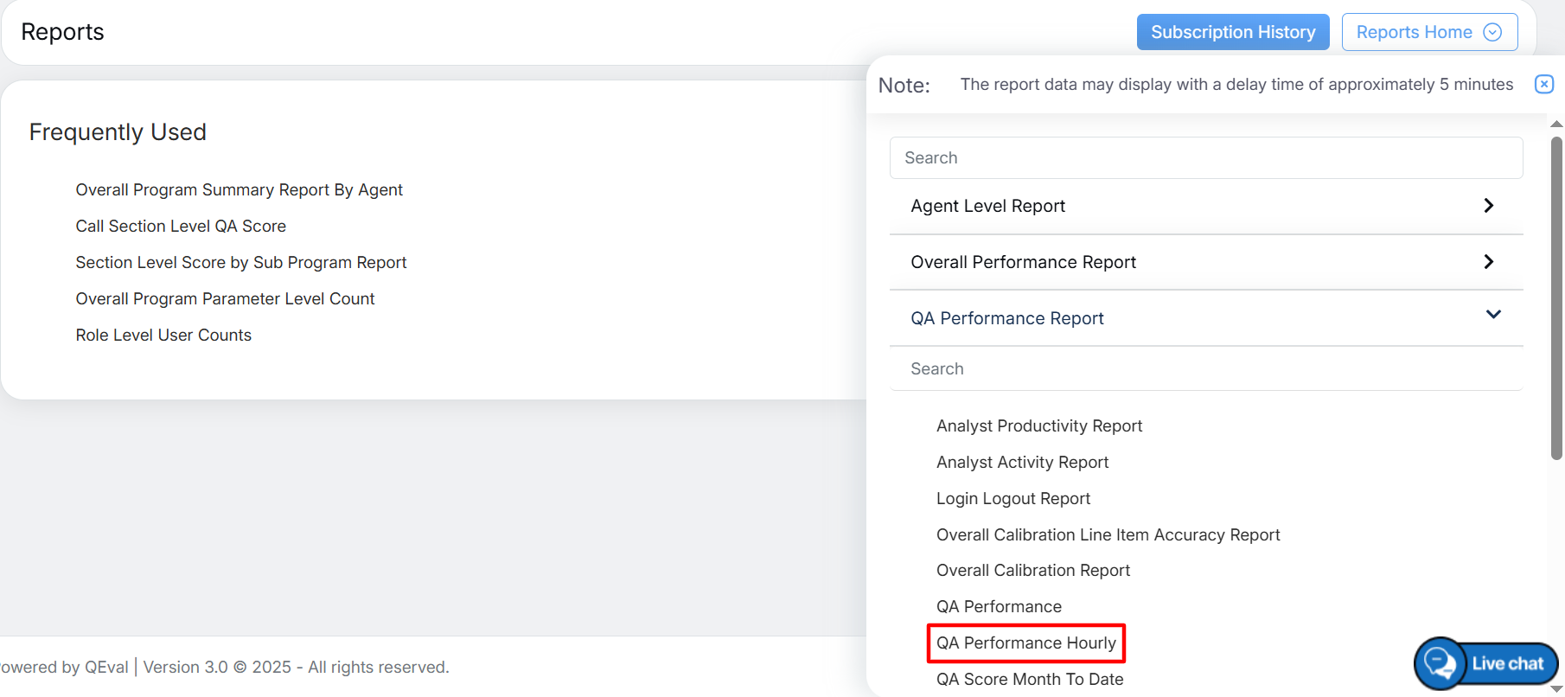The height and width of the screenshot is (697, 1565).
Task: Click the search field under QA Performance Report
Action: [1205, 369]
